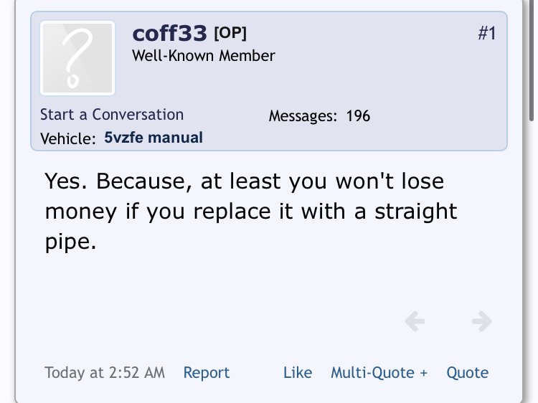
Task: Open the coff33 username profile link
Action: click(169, 33)
